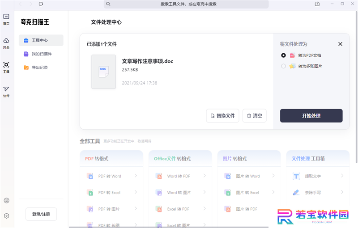The width and height of the screenshot is (358, 228).
Task: Click the 全部工具 heading
Action: click(90, 141)
